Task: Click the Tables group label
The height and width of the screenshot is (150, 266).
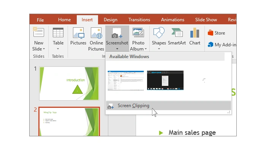Action: coord(58,56)
